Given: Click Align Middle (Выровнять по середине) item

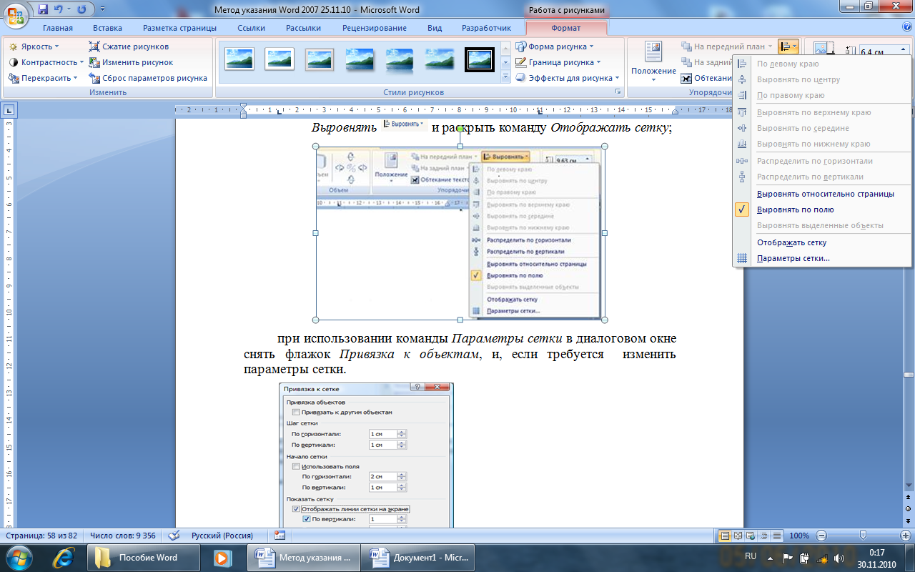Looking at the screenshot, I should (822, 128).
